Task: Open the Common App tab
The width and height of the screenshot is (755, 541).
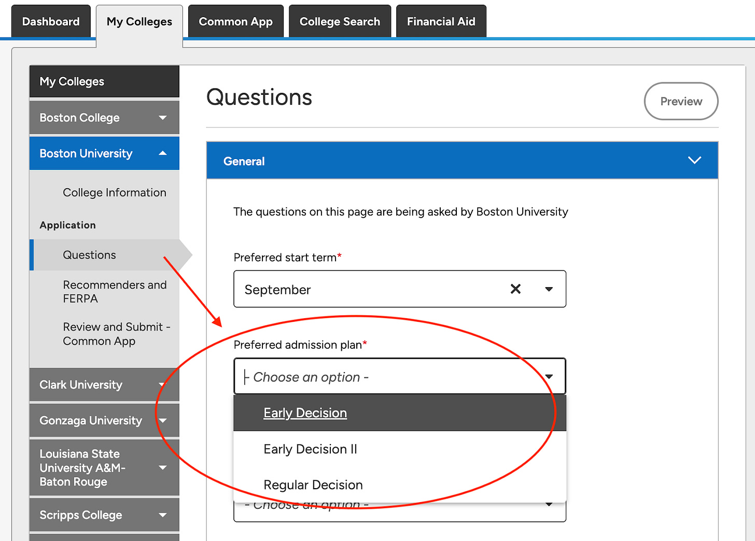Action: 235,21
